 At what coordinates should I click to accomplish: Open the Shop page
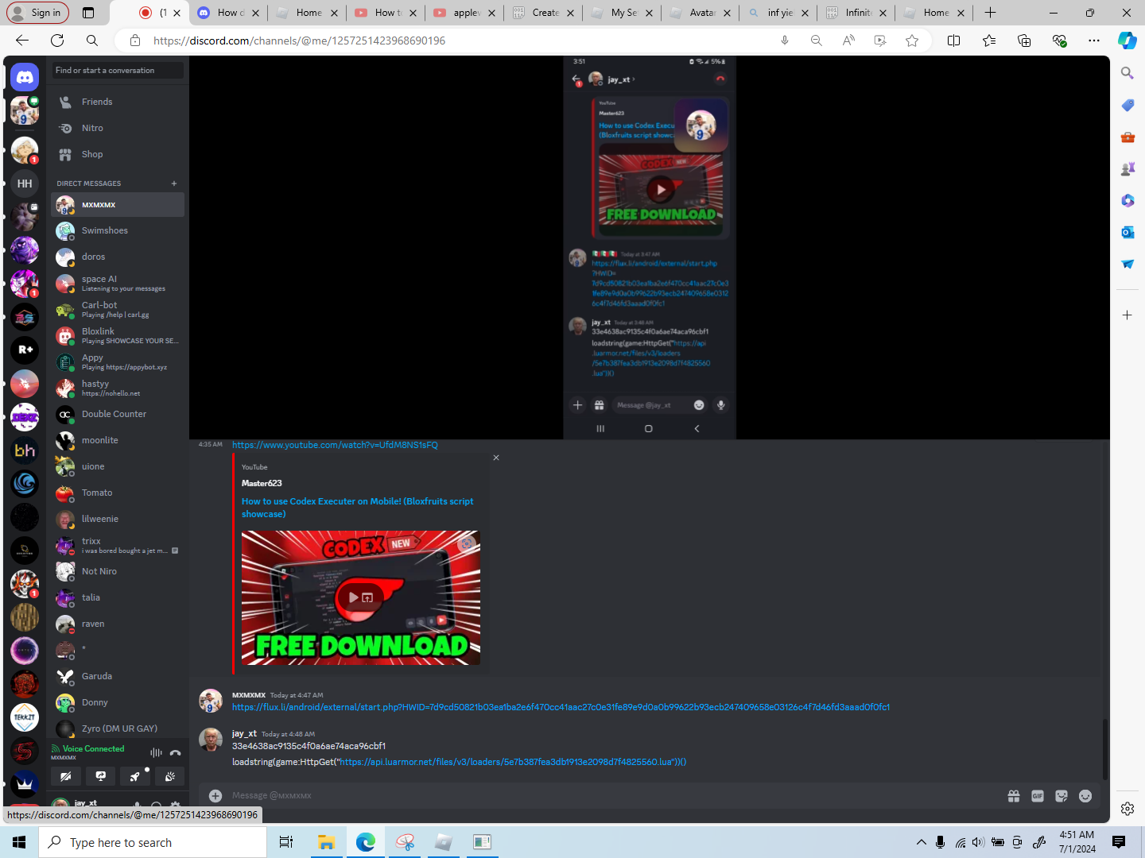click(x=118, y=154)
